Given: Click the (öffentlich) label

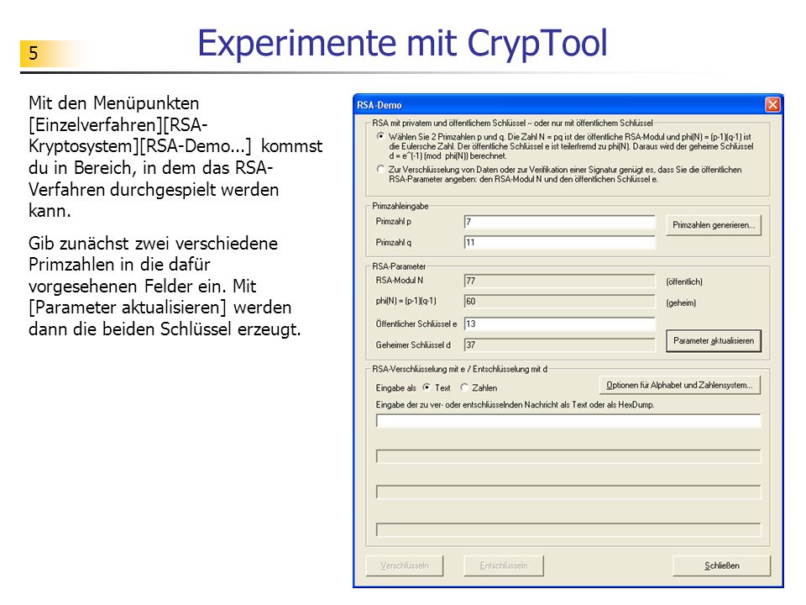Looking at the screenshot, I should click(684, 282).
